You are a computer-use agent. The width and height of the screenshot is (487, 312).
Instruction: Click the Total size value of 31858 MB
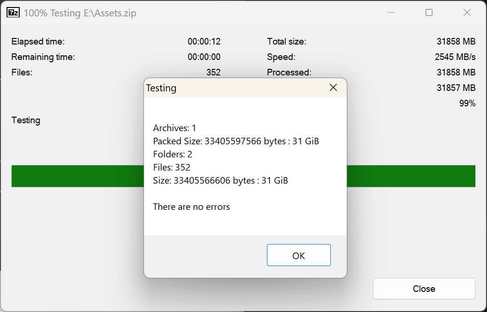click(456, 42)
